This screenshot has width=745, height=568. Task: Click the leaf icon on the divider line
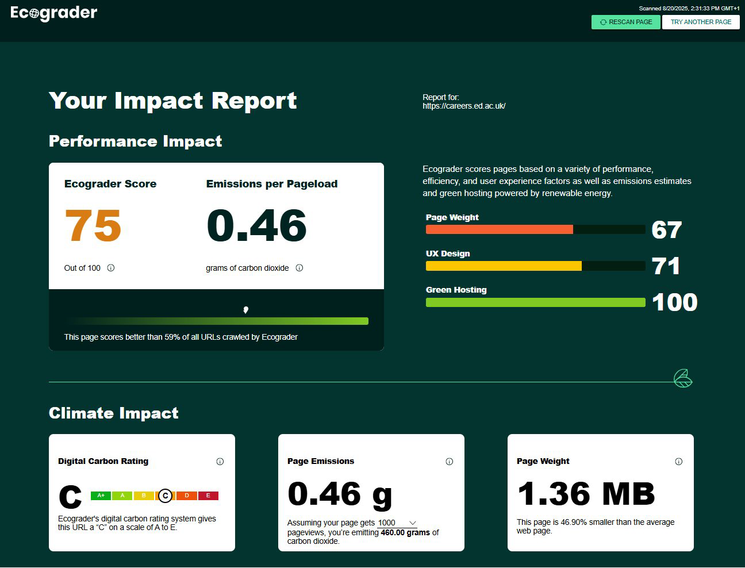(682, 379)
